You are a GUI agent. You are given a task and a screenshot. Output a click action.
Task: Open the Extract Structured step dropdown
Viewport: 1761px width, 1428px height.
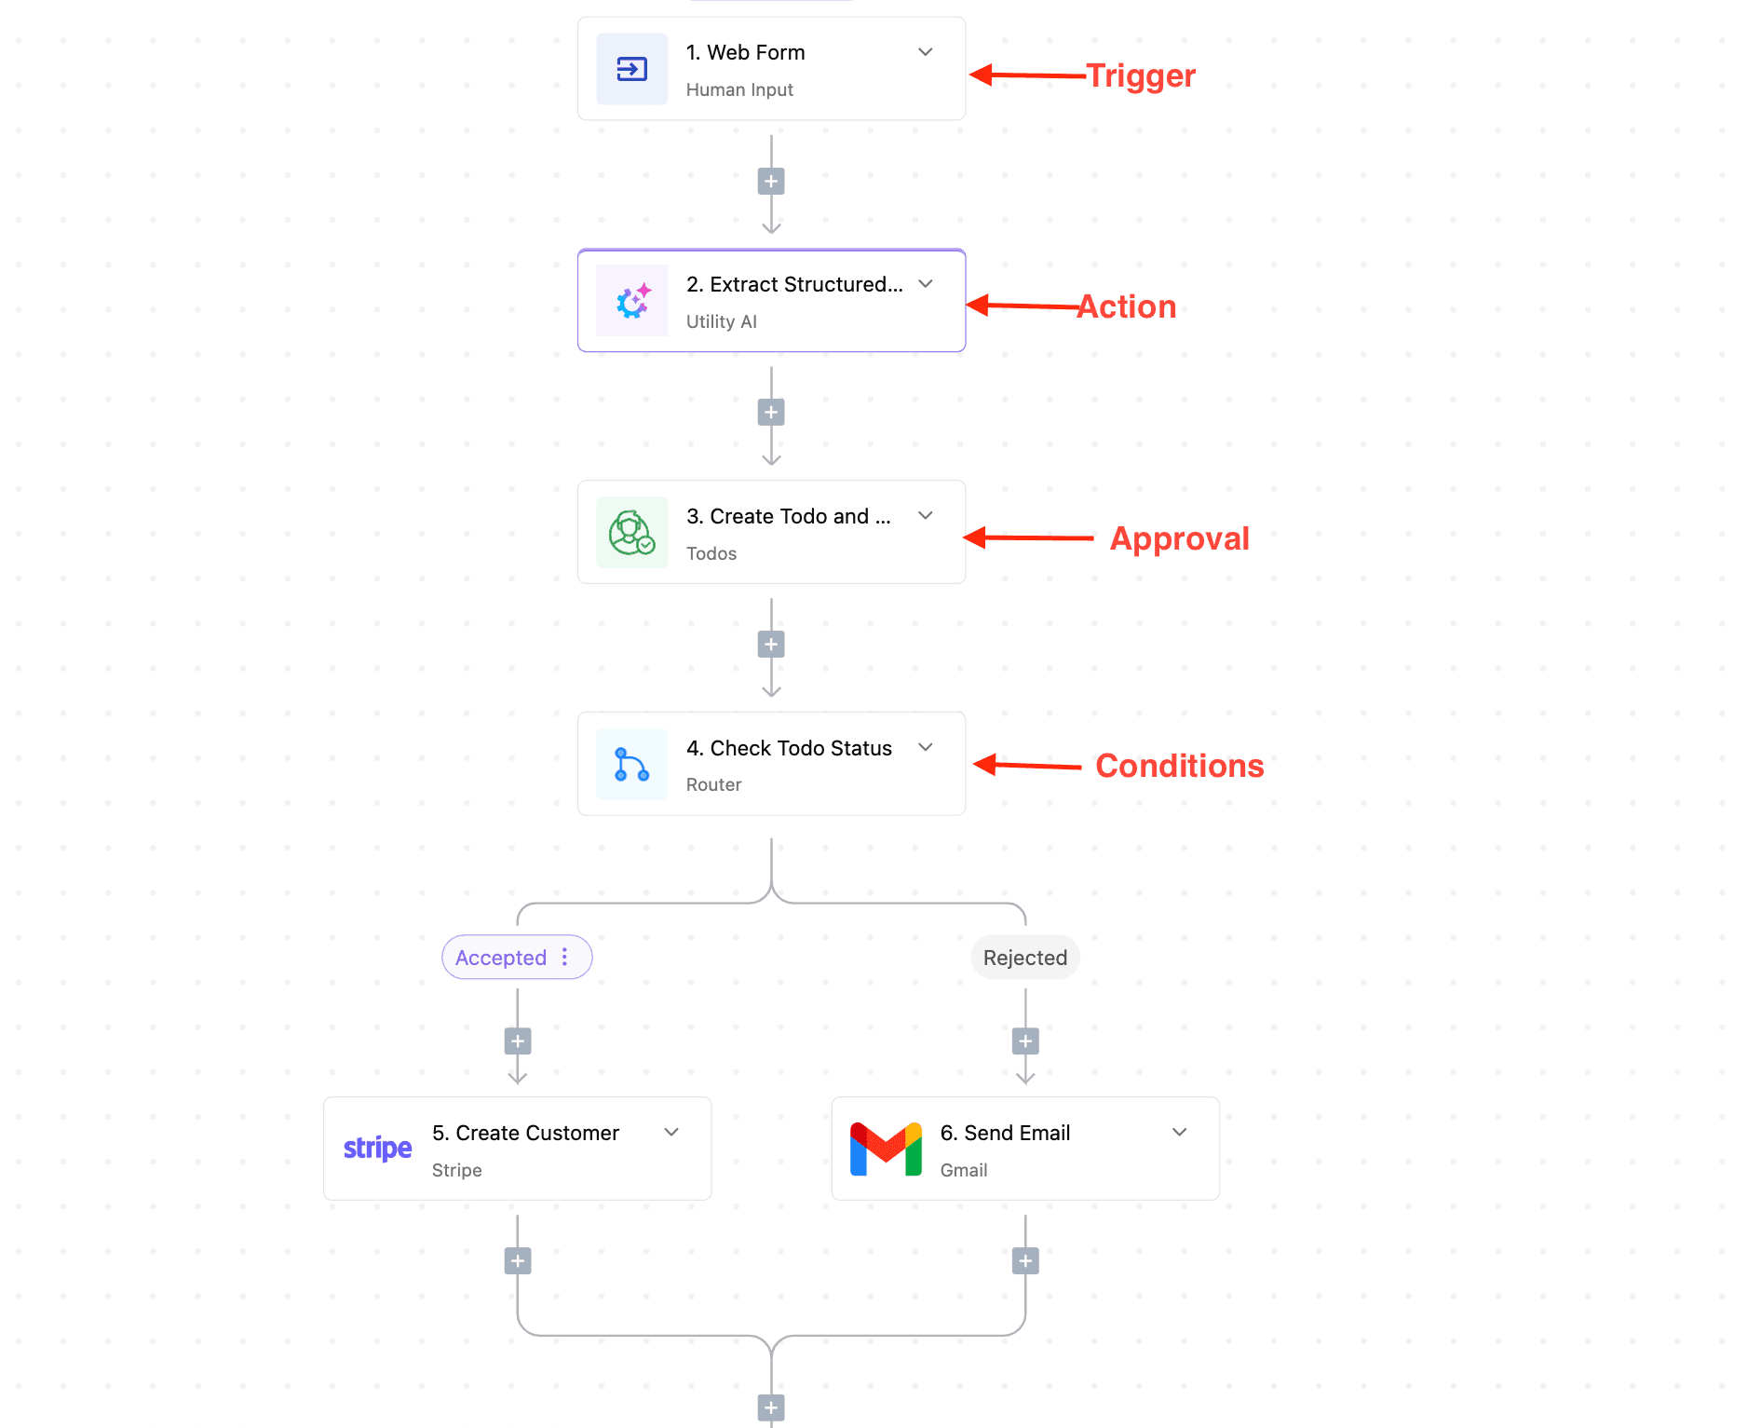pyautogui.click(x=925, y=283)
